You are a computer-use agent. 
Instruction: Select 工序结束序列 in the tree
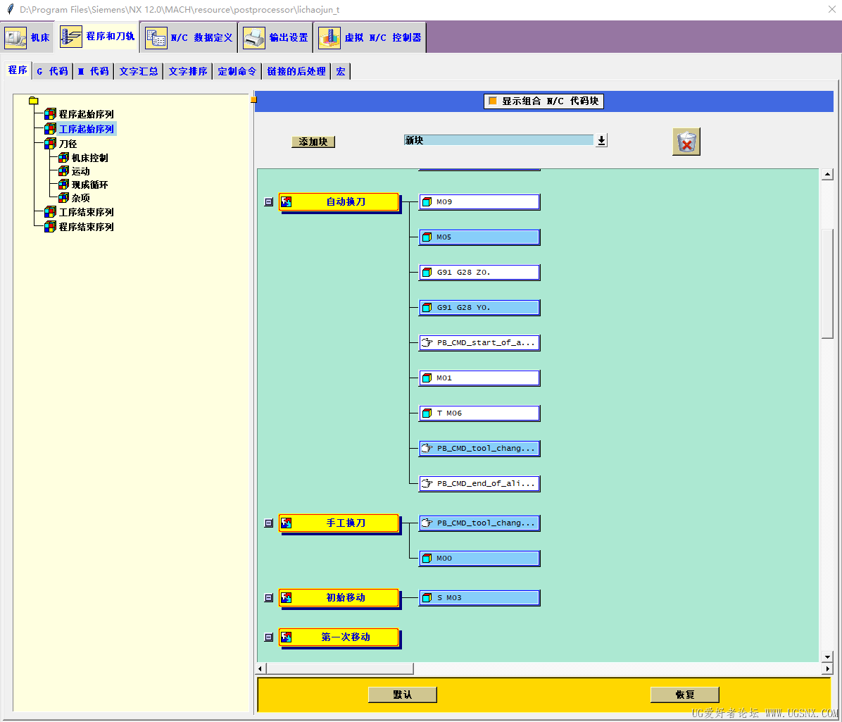pyautogui.click(x=86, y=212)
